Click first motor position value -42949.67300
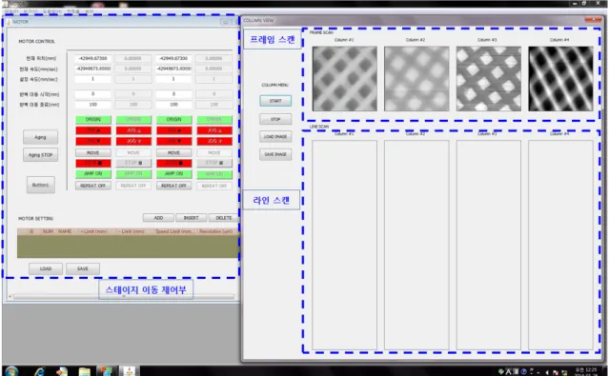 coord(92,58)
